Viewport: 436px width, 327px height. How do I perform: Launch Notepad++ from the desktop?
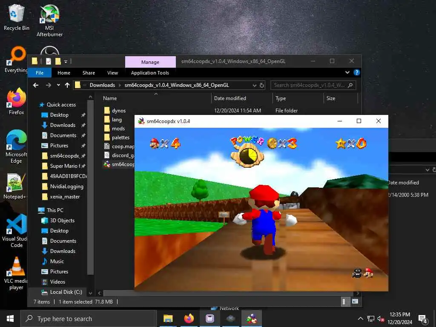pos(15,186)
